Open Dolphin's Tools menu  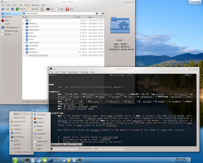(x=27, y=5)
